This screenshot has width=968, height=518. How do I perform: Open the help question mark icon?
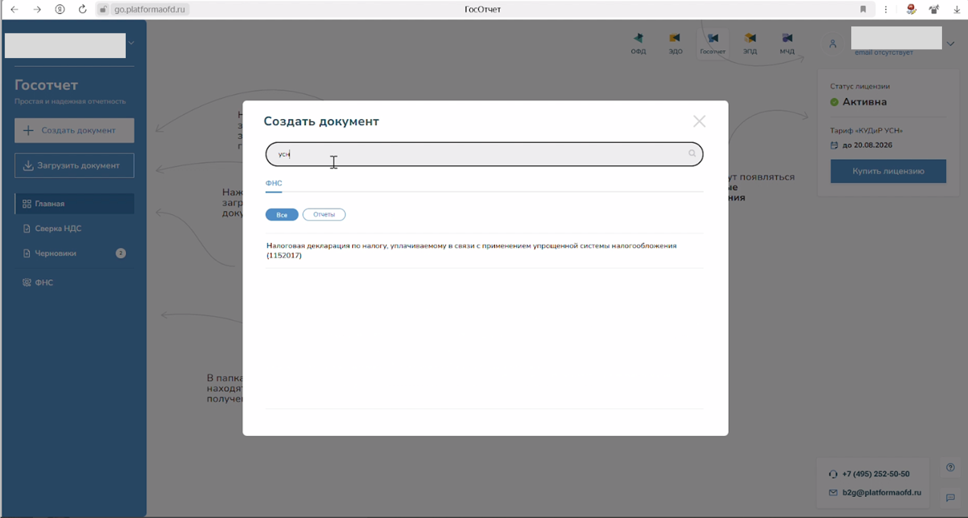[951, 467]
